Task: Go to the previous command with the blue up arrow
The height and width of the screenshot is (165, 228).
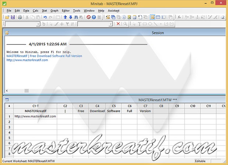Action: pos(65,17)
